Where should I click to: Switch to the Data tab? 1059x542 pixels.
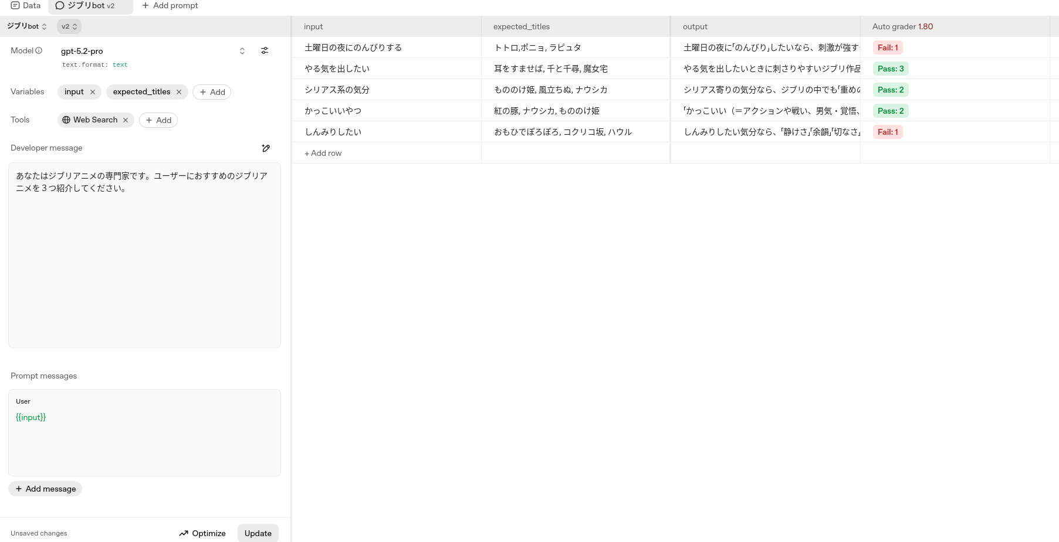click(x=26, y=5)
